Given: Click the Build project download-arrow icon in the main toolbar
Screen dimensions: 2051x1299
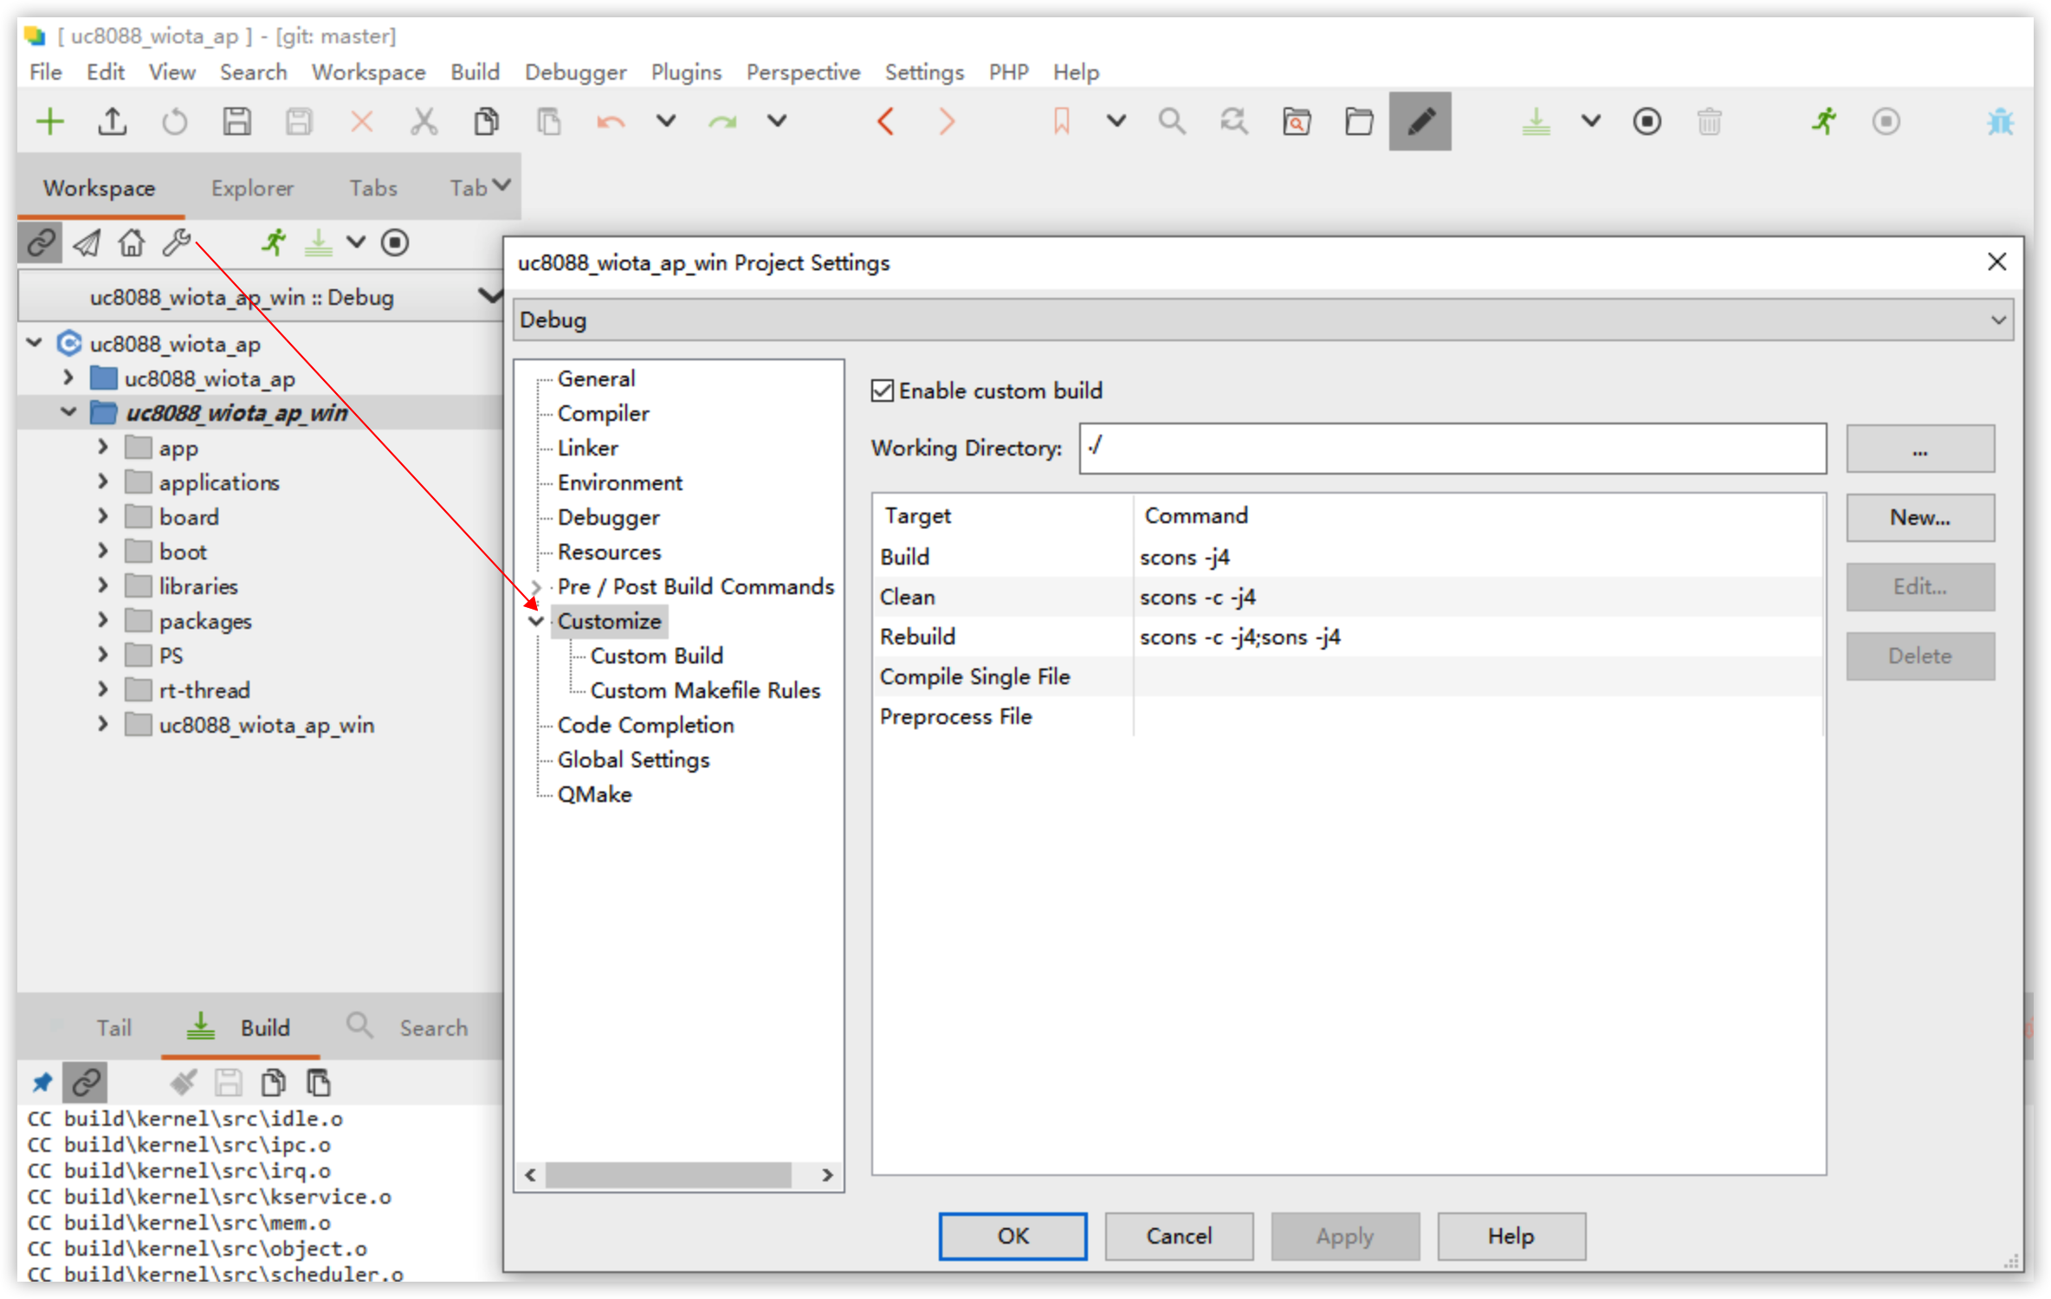Looking at the screenshot, I should point(1536,121).
